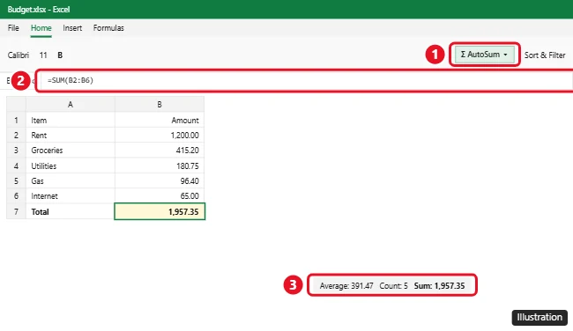Select the 'Total' label cell
The width and height of the screenshot is (573, 331).
tap(71, 211)
